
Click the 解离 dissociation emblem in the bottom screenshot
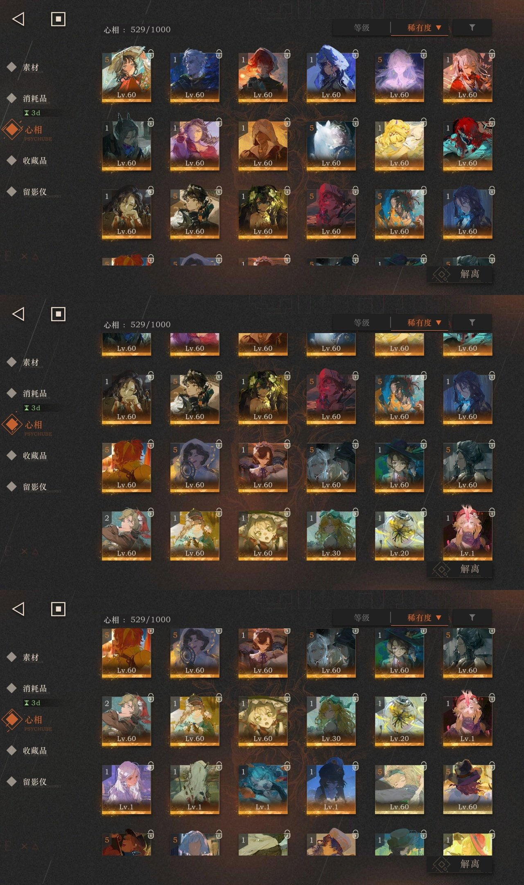click(441, 864)
